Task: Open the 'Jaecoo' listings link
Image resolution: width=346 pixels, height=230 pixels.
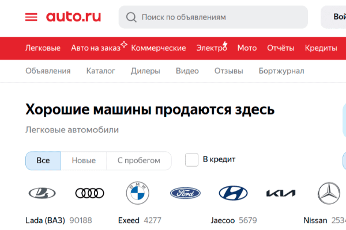Action: pos(223,220)
